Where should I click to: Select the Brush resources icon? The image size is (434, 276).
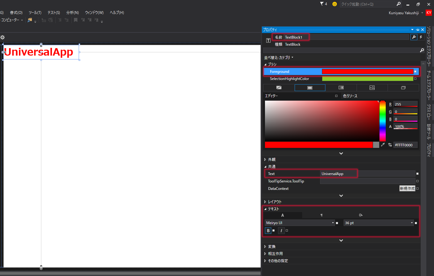[x=403, y=88]
